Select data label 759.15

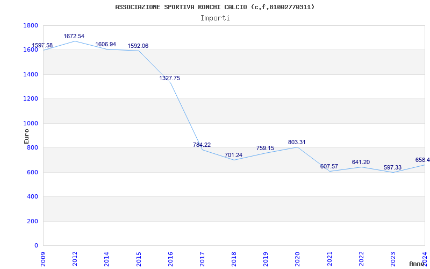pyautogui.click(x=265, y=148)
